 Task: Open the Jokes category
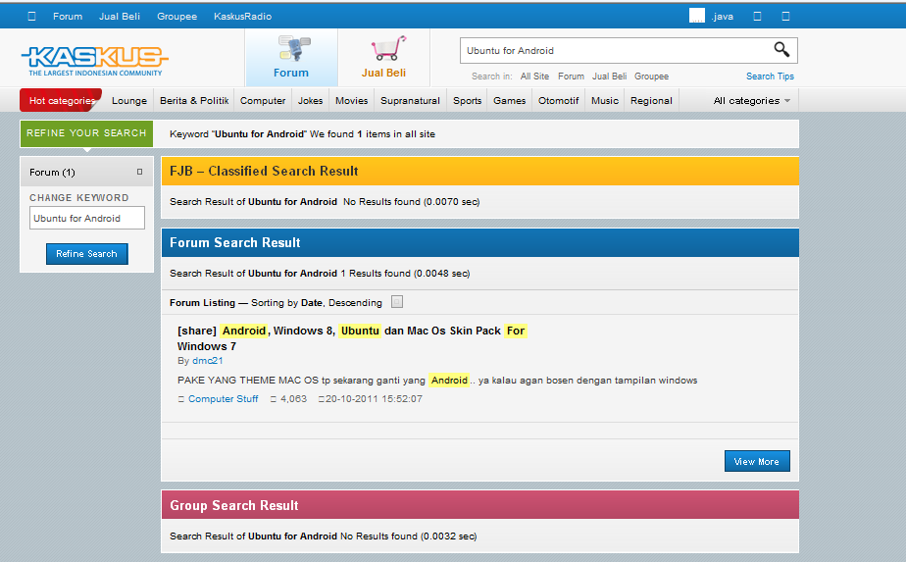point(310,101)
